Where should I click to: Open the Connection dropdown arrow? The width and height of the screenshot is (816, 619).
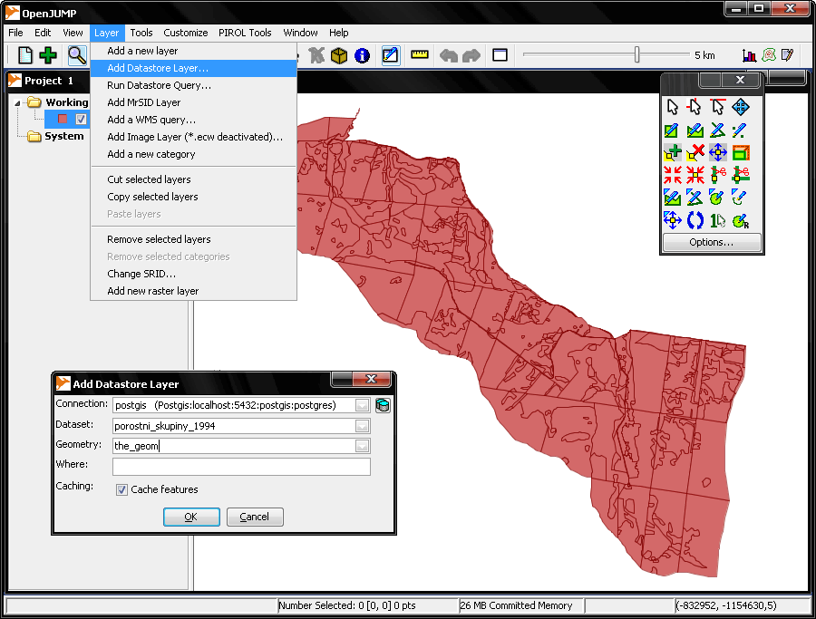click(x=363, y=405)
